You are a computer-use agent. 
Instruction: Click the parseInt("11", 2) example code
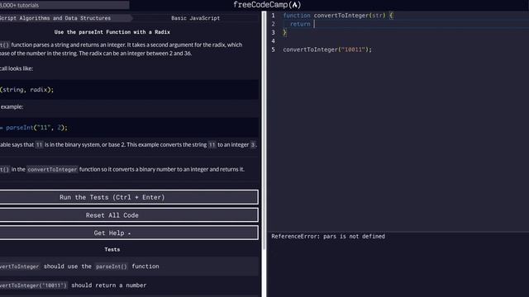point(36,128)
